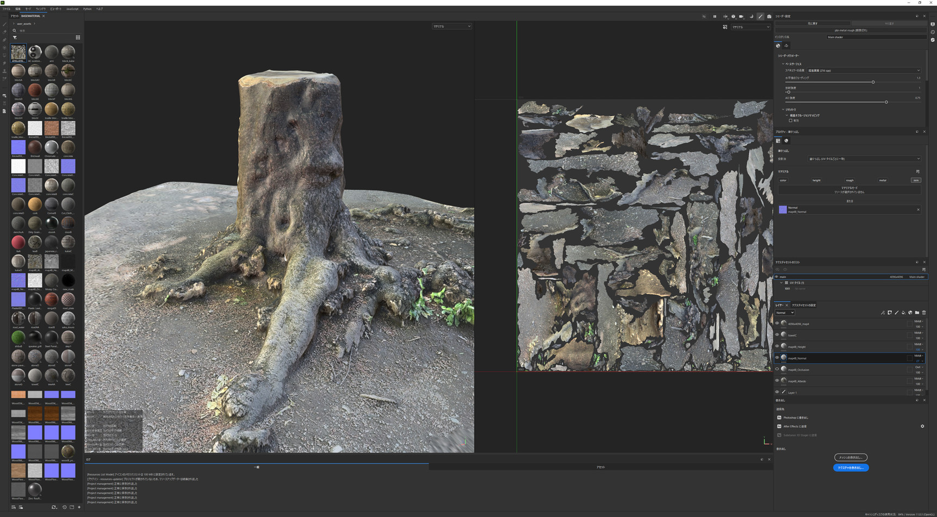The height and width of the screenshot is (517, 937).
Task: Pause rendering with the pause icon
Action: [x=715, y=16]
